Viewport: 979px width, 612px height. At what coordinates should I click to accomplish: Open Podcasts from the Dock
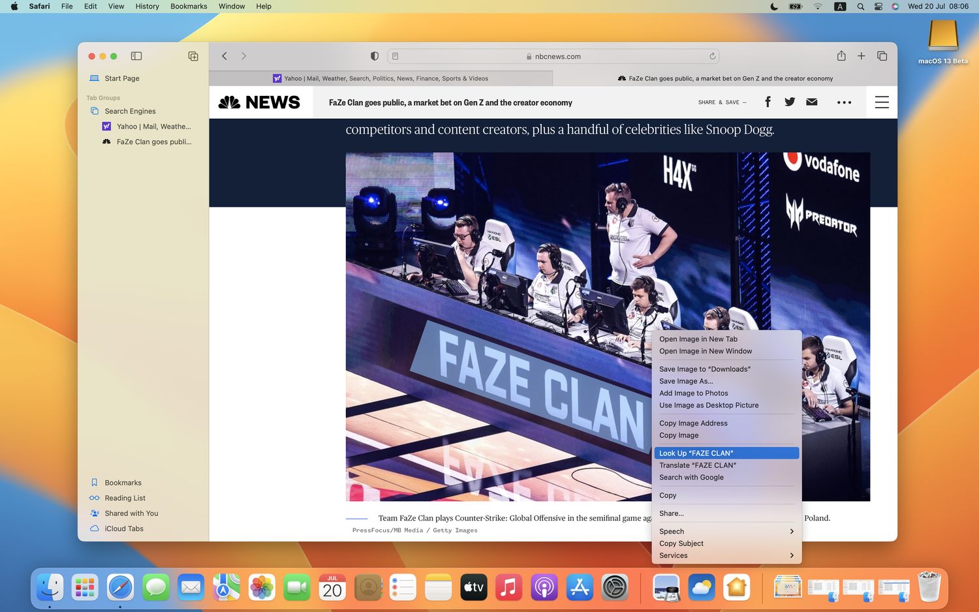[x=544, y=588]
